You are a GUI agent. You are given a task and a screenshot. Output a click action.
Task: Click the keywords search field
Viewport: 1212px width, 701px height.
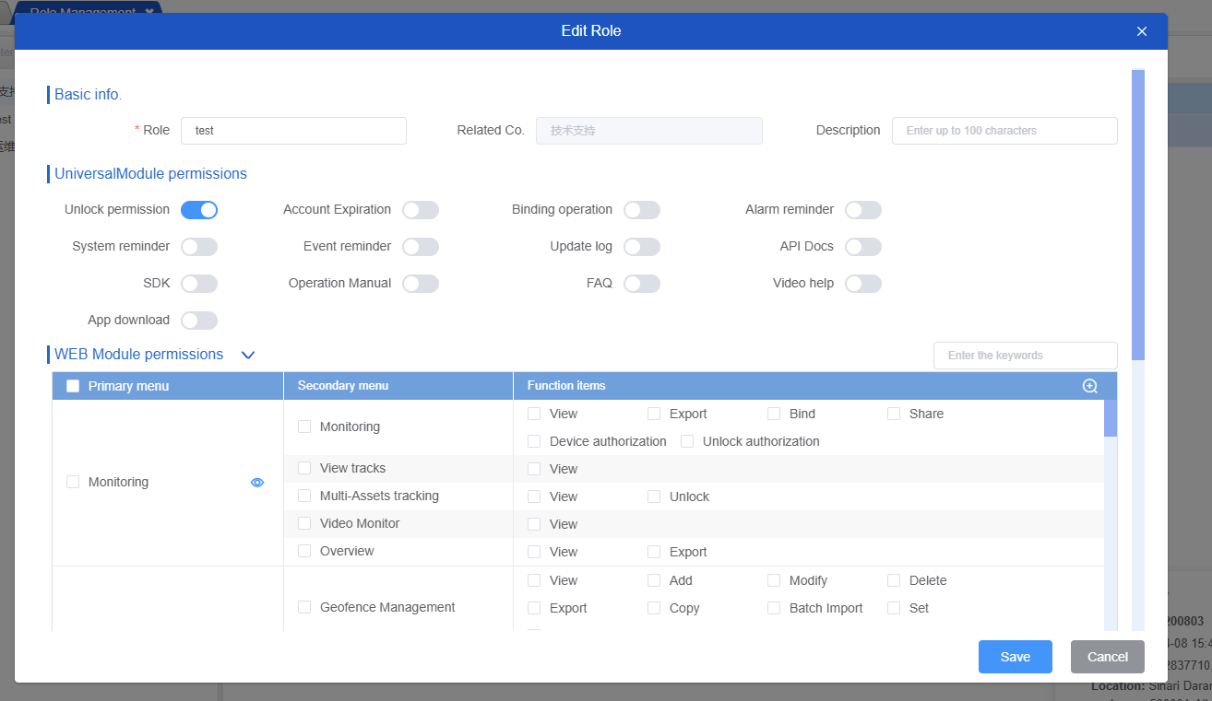(1025, 356)
